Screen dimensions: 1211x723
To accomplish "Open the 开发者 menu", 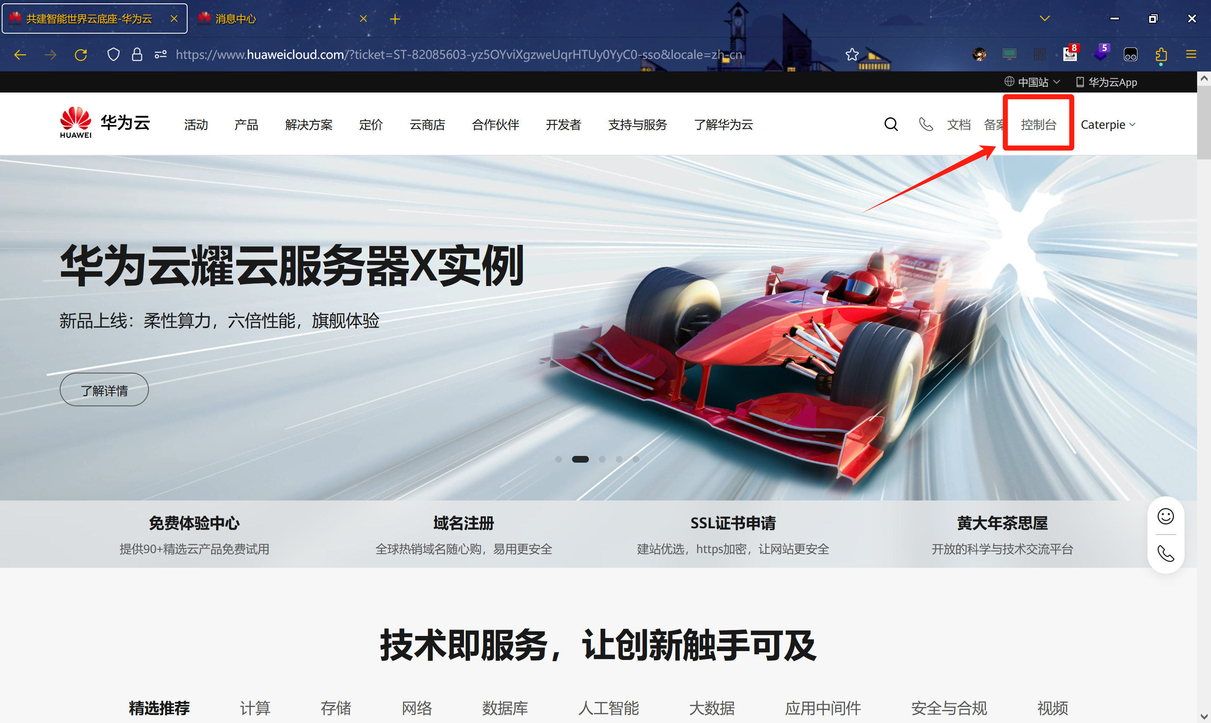I will pyautogui.click(x=563, y=125).
